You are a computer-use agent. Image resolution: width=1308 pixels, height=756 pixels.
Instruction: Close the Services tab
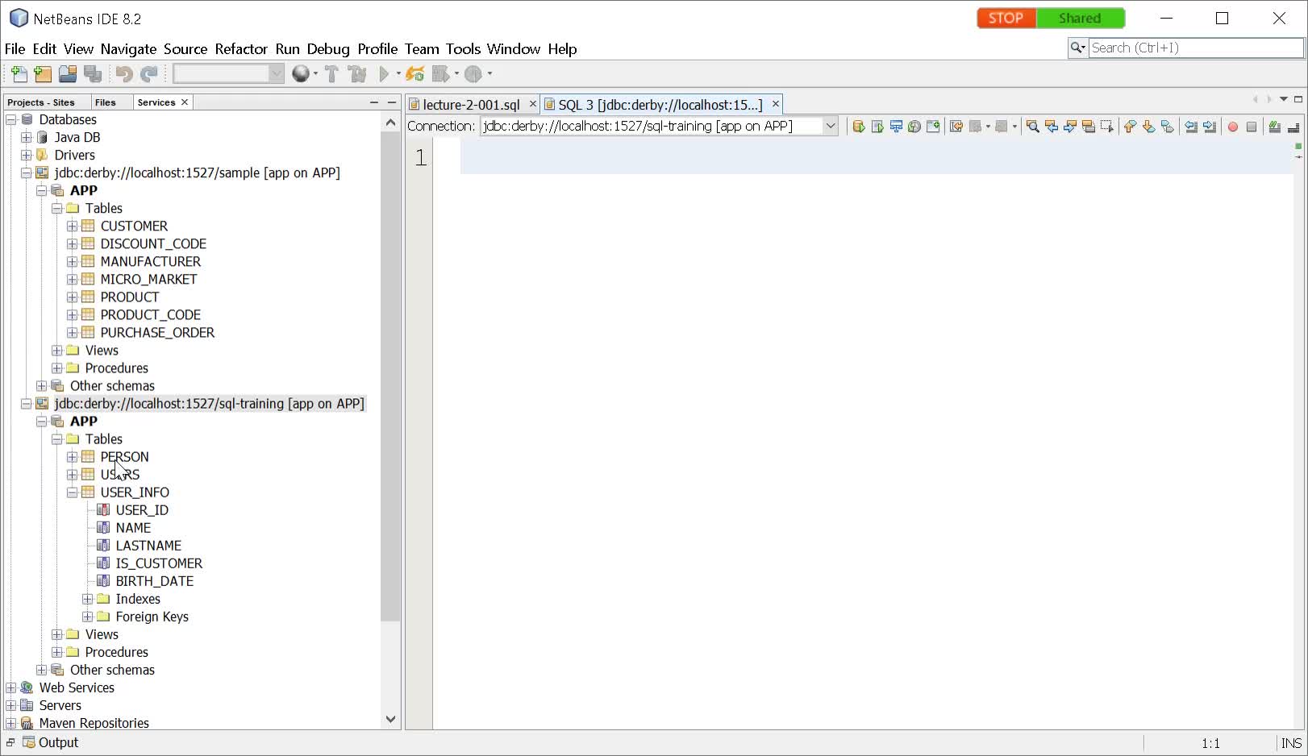click(185, 102)
